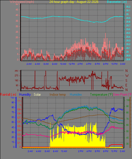This screenshot has width=132, height=159.
Task: Select the Solar legend label
Action: coord(37,95)
